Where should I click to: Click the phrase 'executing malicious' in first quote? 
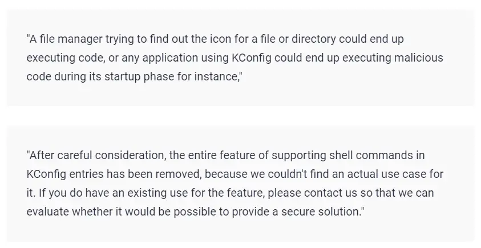393,58
